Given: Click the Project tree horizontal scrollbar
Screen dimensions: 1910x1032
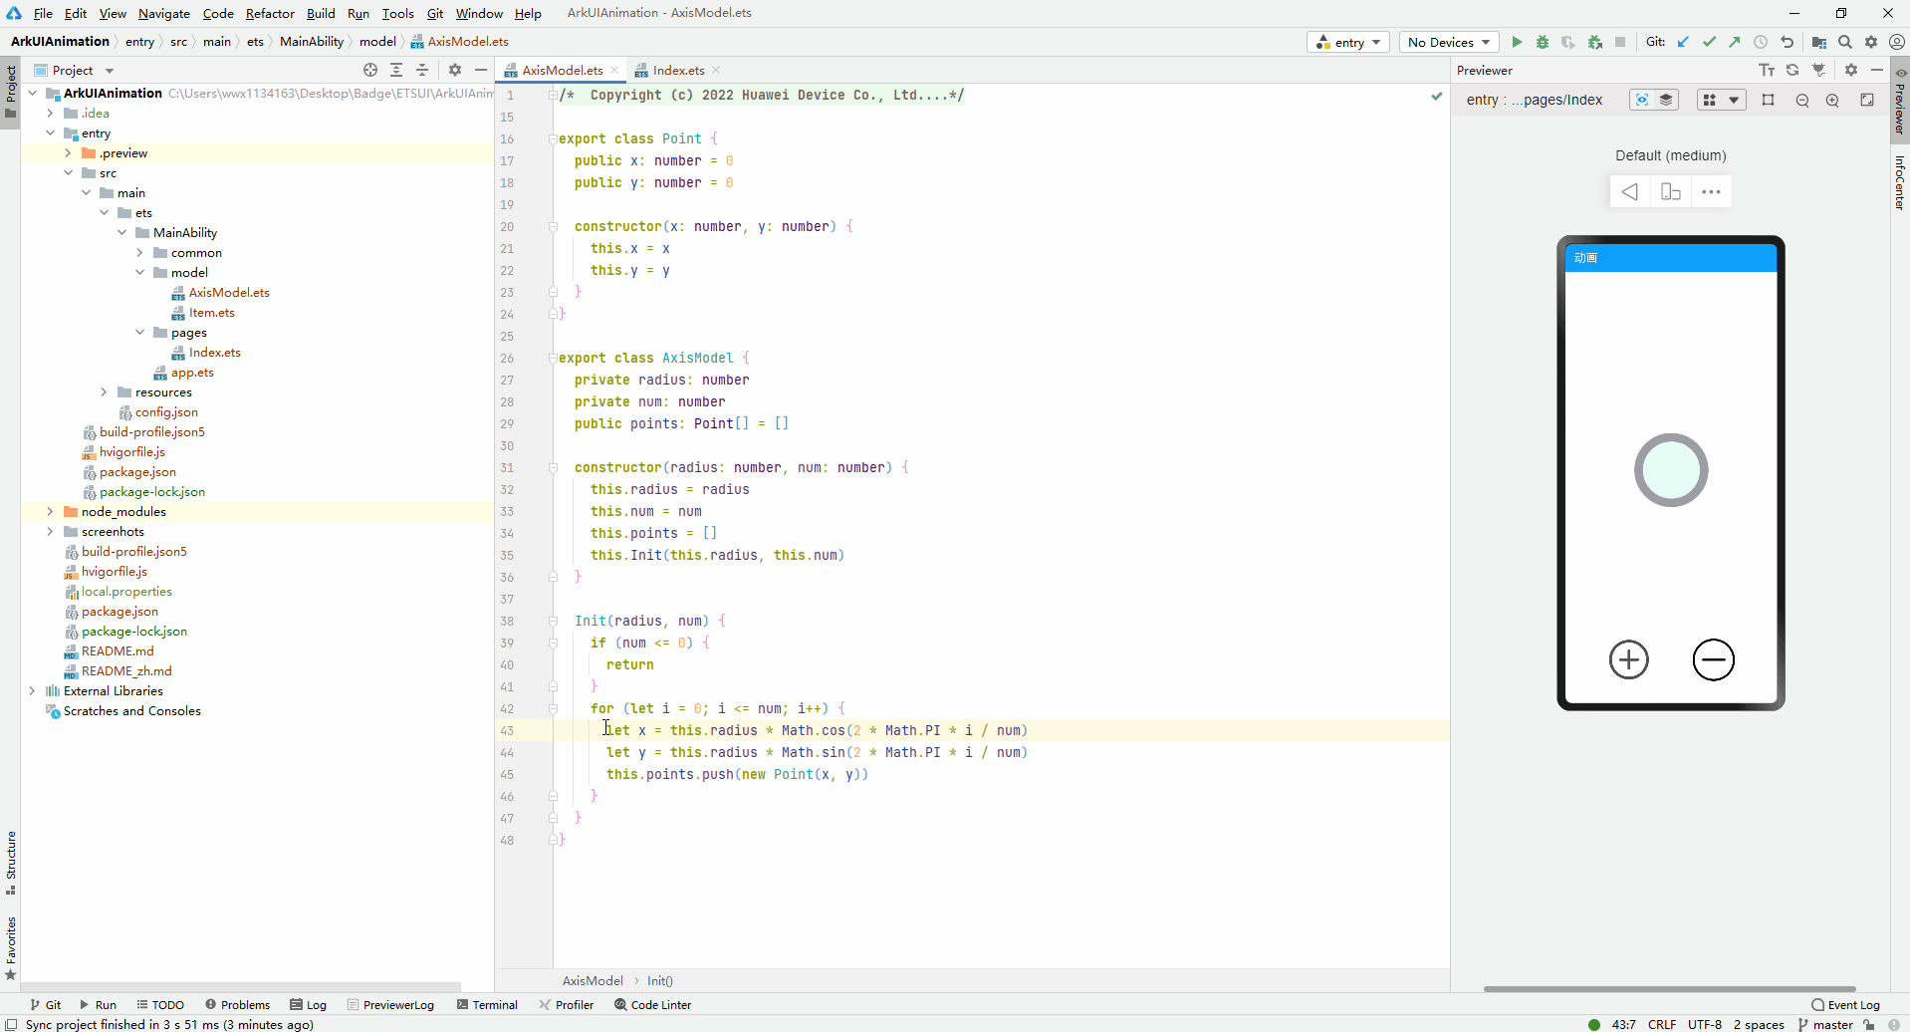Looking at the screenshot, I should coord(241,986).
